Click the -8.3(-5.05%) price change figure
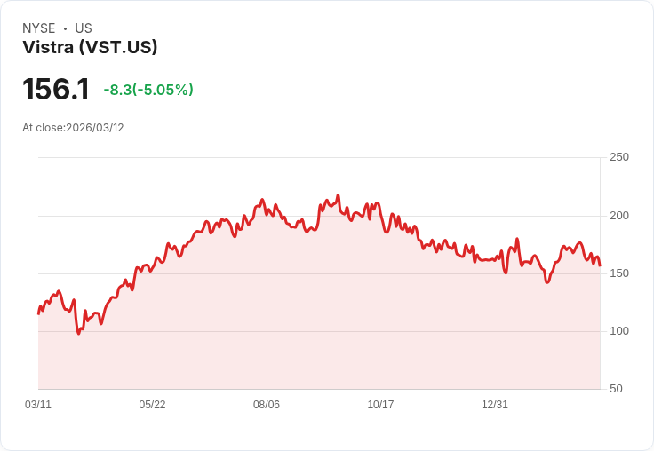The height and width of the screenshot is (451, 654). pyautogui.click(x=148, y=90)
